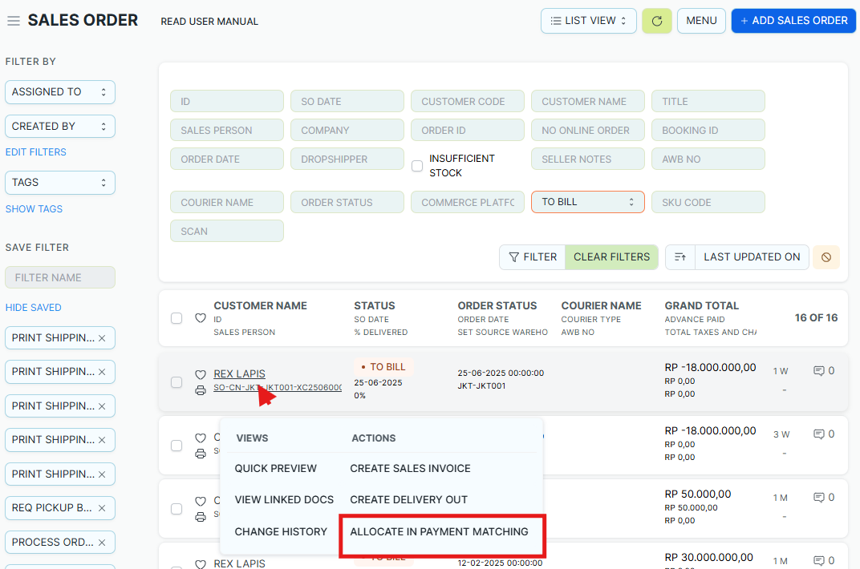Image resolution: width=860 pixels, height=569 pixels.
Task: Select CHANGE HISTORY menu item
Action: (281, 532)
